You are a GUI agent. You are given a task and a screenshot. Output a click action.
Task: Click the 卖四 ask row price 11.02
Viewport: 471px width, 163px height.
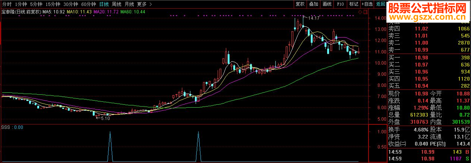click(x=421, y=29)
